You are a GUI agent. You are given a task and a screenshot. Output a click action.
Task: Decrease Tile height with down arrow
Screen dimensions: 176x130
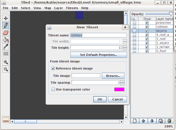pyautogui.click(x=125, y=49)
